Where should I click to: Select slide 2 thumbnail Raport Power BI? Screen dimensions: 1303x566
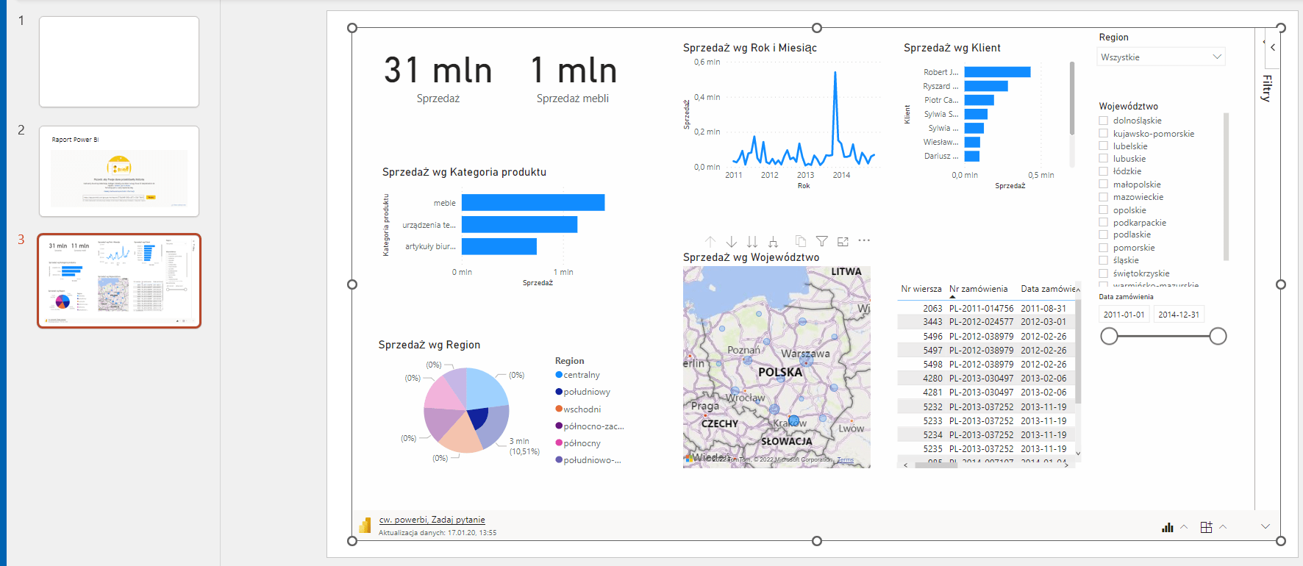[x=119, y=171]
